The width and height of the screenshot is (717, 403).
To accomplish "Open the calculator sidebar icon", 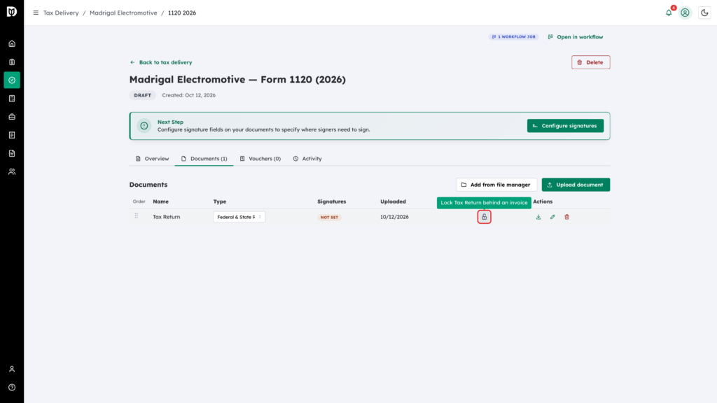I will (x=12, y=99).
